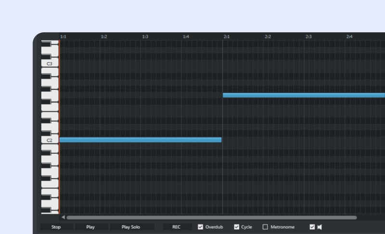Click the C2 piano key
This screenshot has height=234, width=385.
[x=50, y=141]
